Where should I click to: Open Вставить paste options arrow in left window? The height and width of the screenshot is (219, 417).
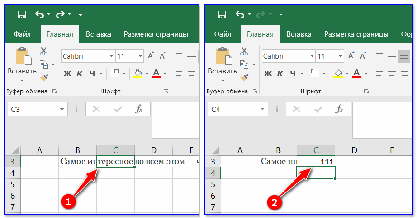tap(22, 81)
